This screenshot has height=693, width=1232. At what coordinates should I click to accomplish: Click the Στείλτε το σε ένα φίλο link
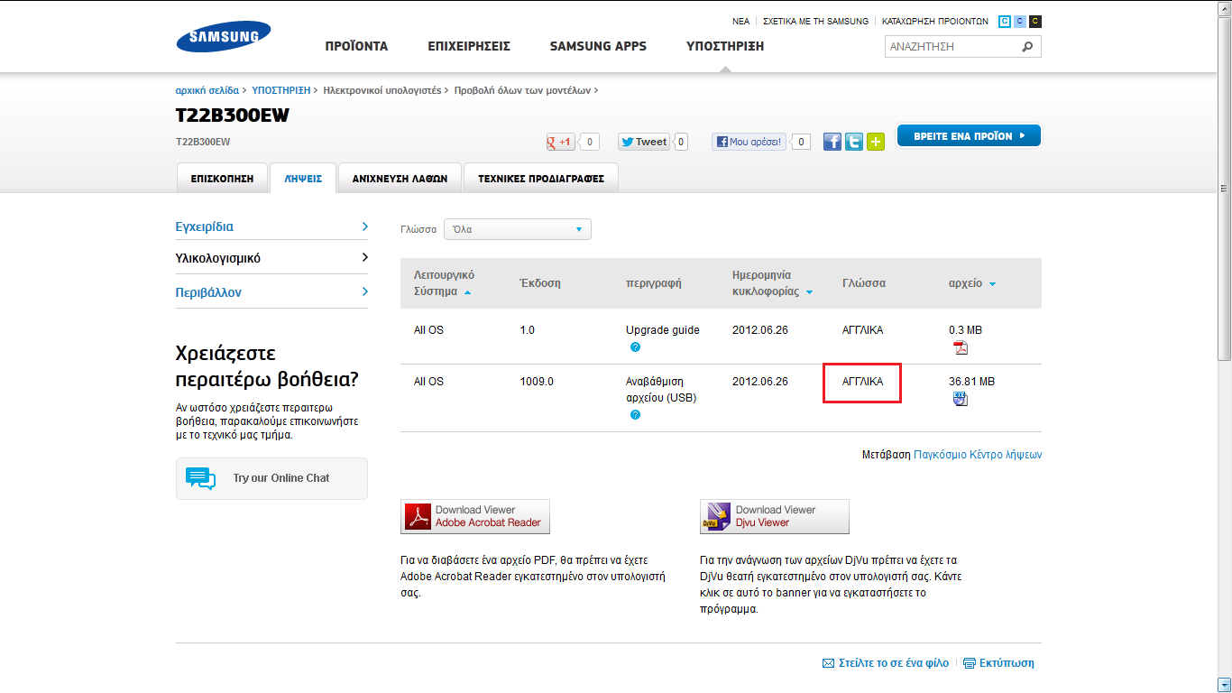point(893,663)
